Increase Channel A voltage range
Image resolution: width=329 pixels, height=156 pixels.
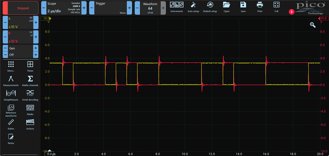pyautogui.click(x=36, y=23)
